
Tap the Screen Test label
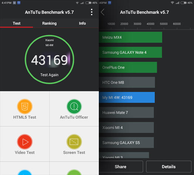[74, 152]
